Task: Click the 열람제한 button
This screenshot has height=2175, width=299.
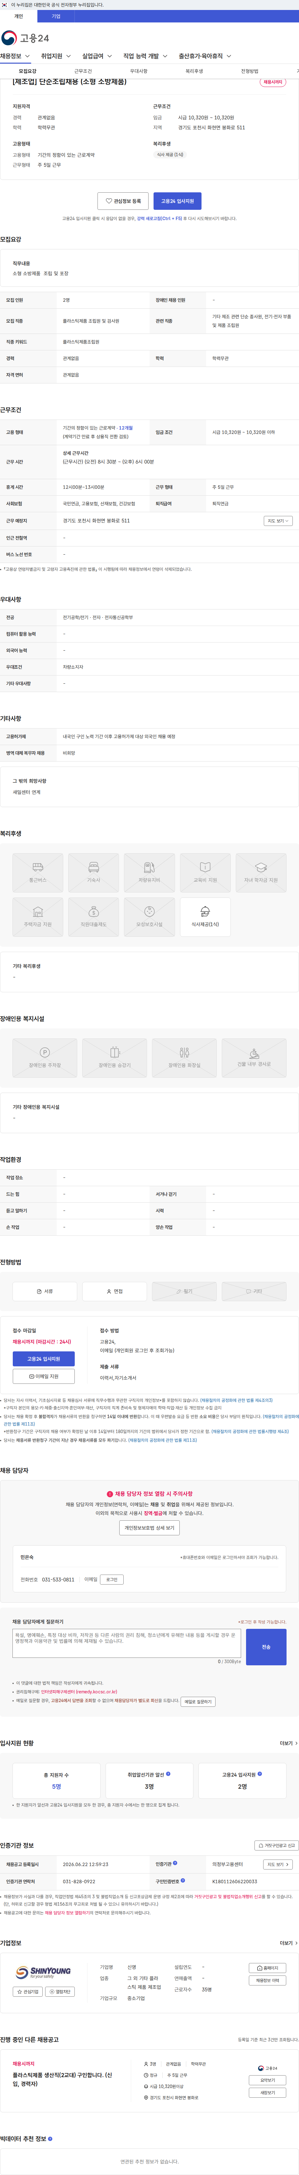Action: [x=60, y=1991]
